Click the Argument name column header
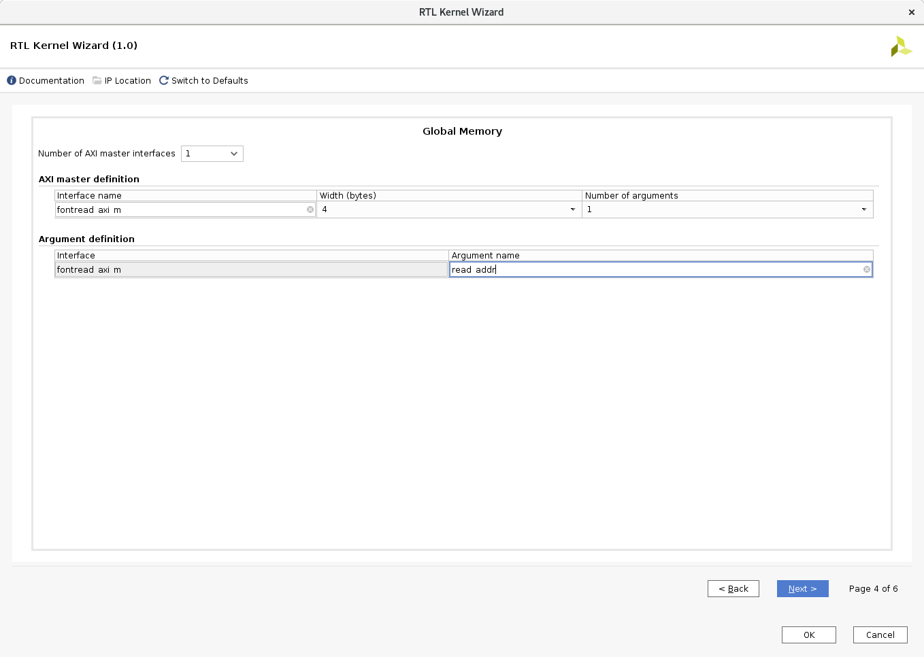Screen dimensions: 924x657 (660, 255)
